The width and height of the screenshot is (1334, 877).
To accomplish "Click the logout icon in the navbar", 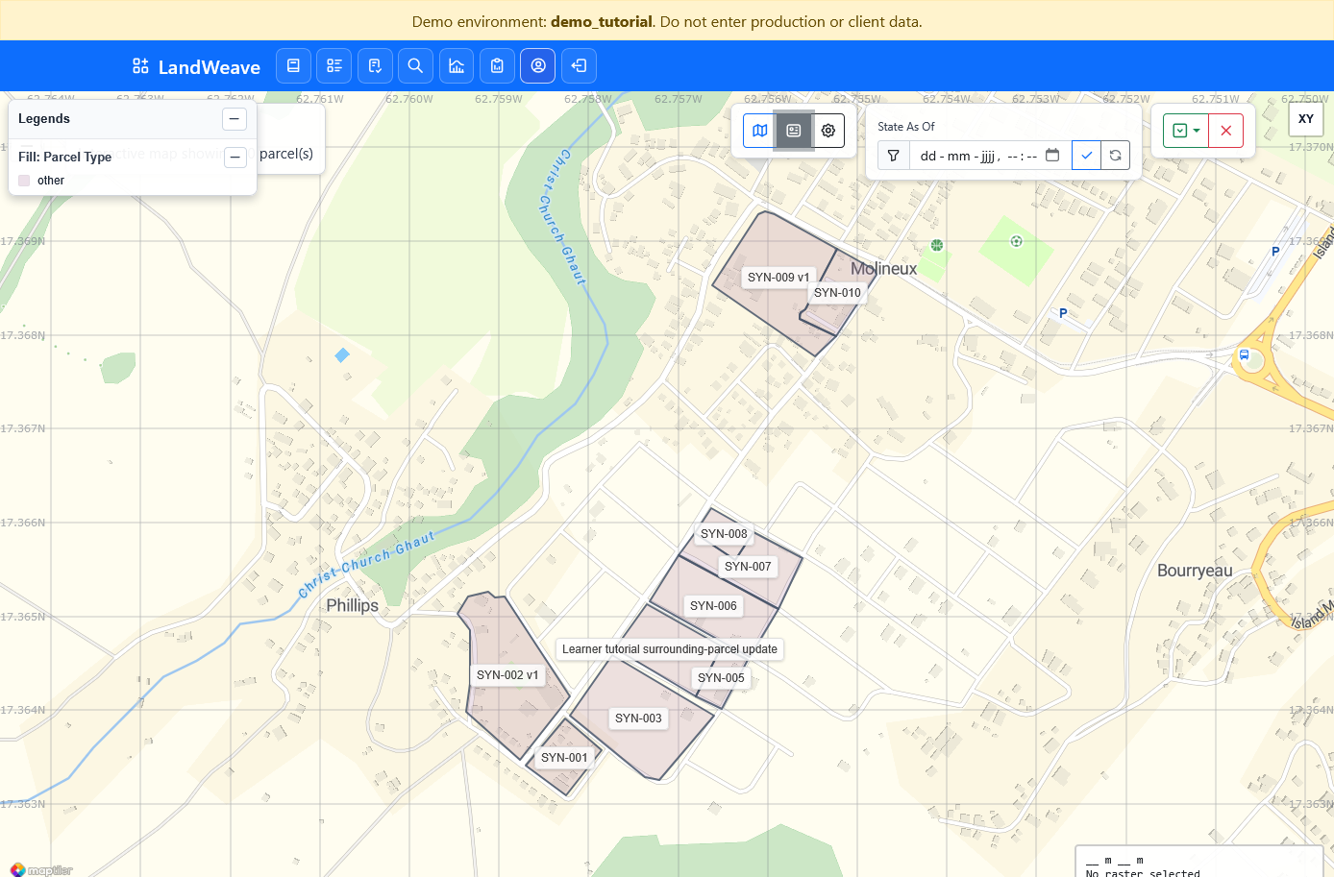I will [x=579, y=65].
